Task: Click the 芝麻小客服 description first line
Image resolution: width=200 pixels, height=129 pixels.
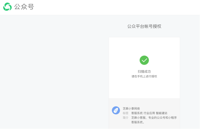Action: (x=154, y=118)
